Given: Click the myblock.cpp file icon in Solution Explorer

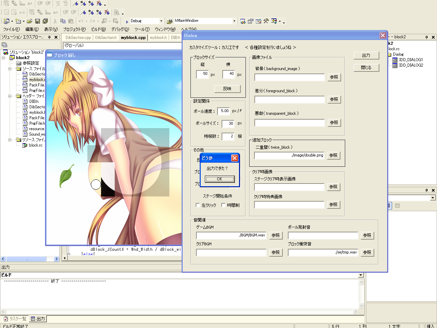Looking at the screenshot, I should coord(25,80).
